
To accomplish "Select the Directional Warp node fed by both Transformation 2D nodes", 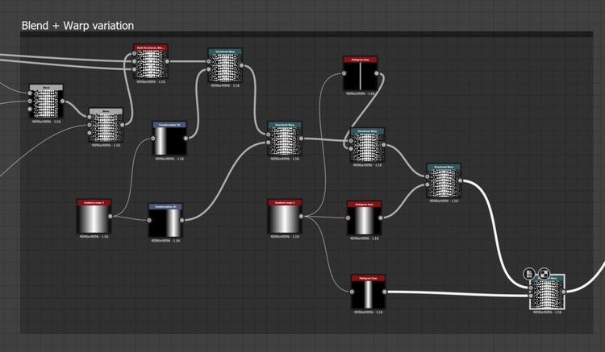I will pos(285,139).
